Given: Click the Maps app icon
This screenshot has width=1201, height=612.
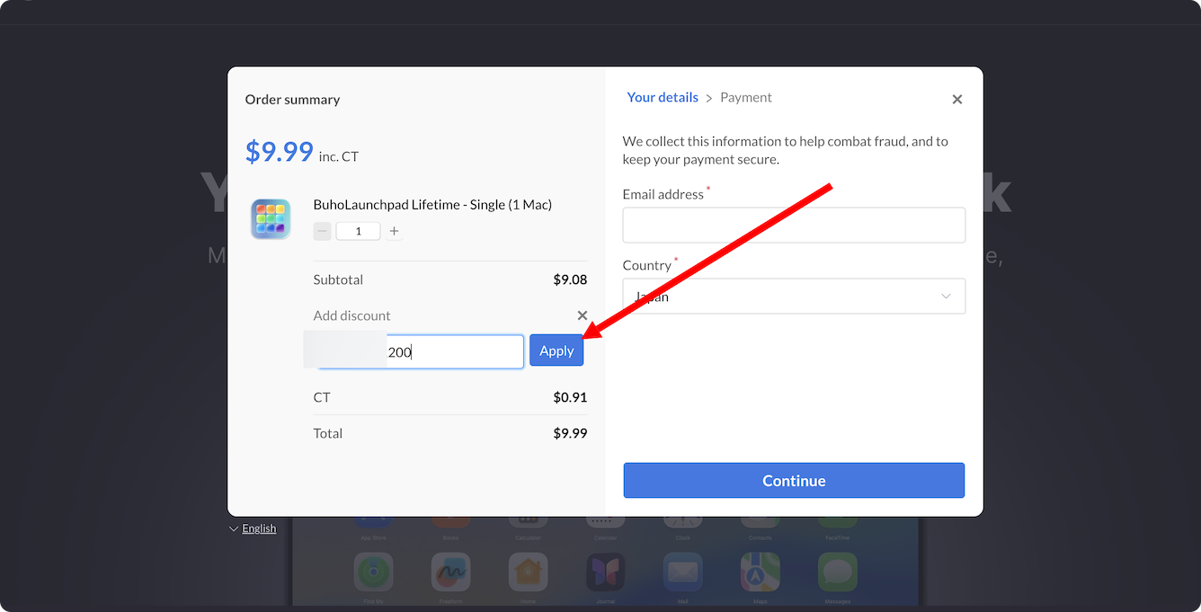Looking at the screenshot, I should coord(760,572).
